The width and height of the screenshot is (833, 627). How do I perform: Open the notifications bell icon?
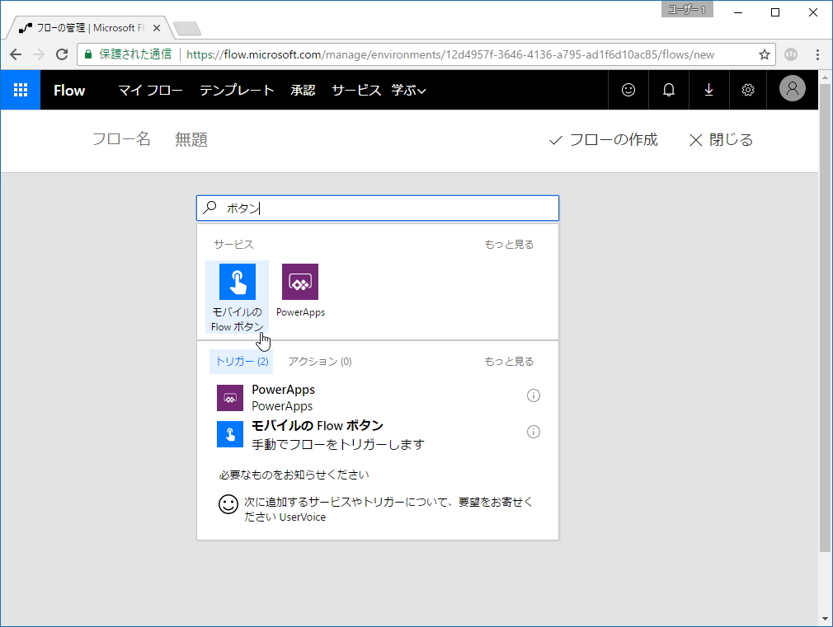(668, 90)
